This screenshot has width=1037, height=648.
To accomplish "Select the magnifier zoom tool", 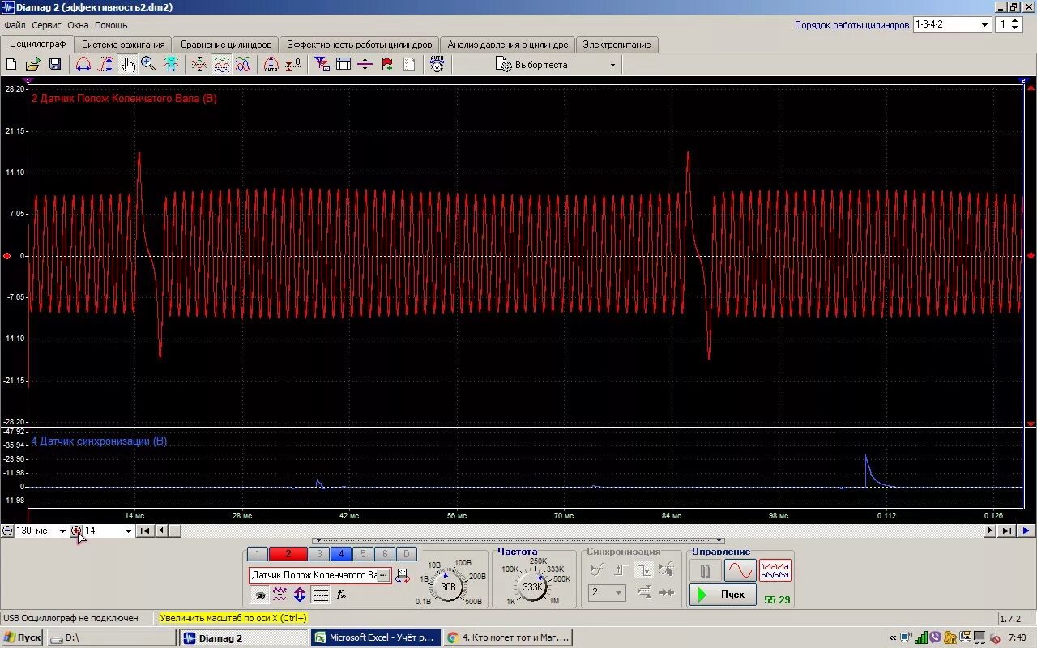I will tap(148, 64).
